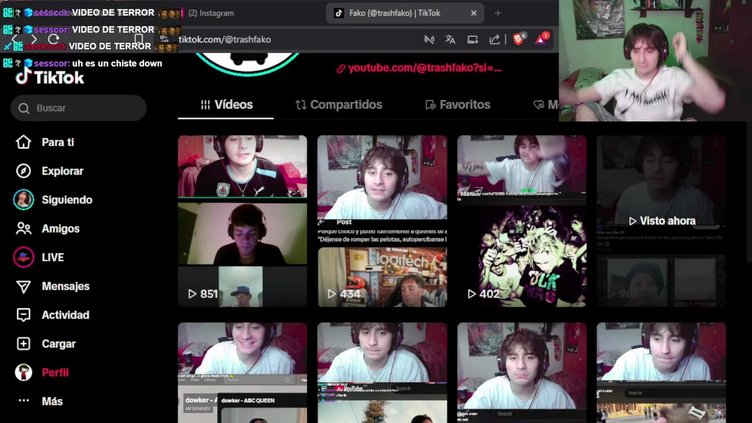Screen dimensions: 752x423
Task: Open the Amigos page
Action: tap(61, 229)
